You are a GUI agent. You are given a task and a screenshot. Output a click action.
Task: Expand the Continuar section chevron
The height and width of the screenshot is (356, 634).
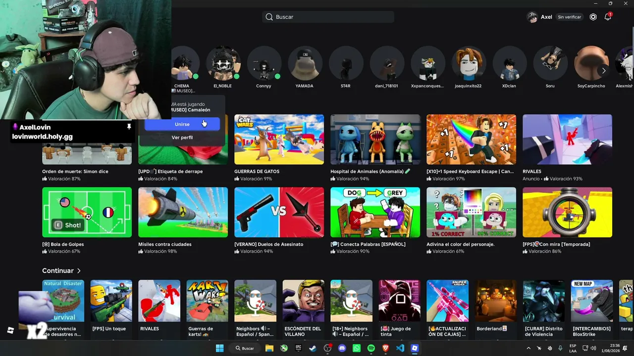(x=79, y=271)
